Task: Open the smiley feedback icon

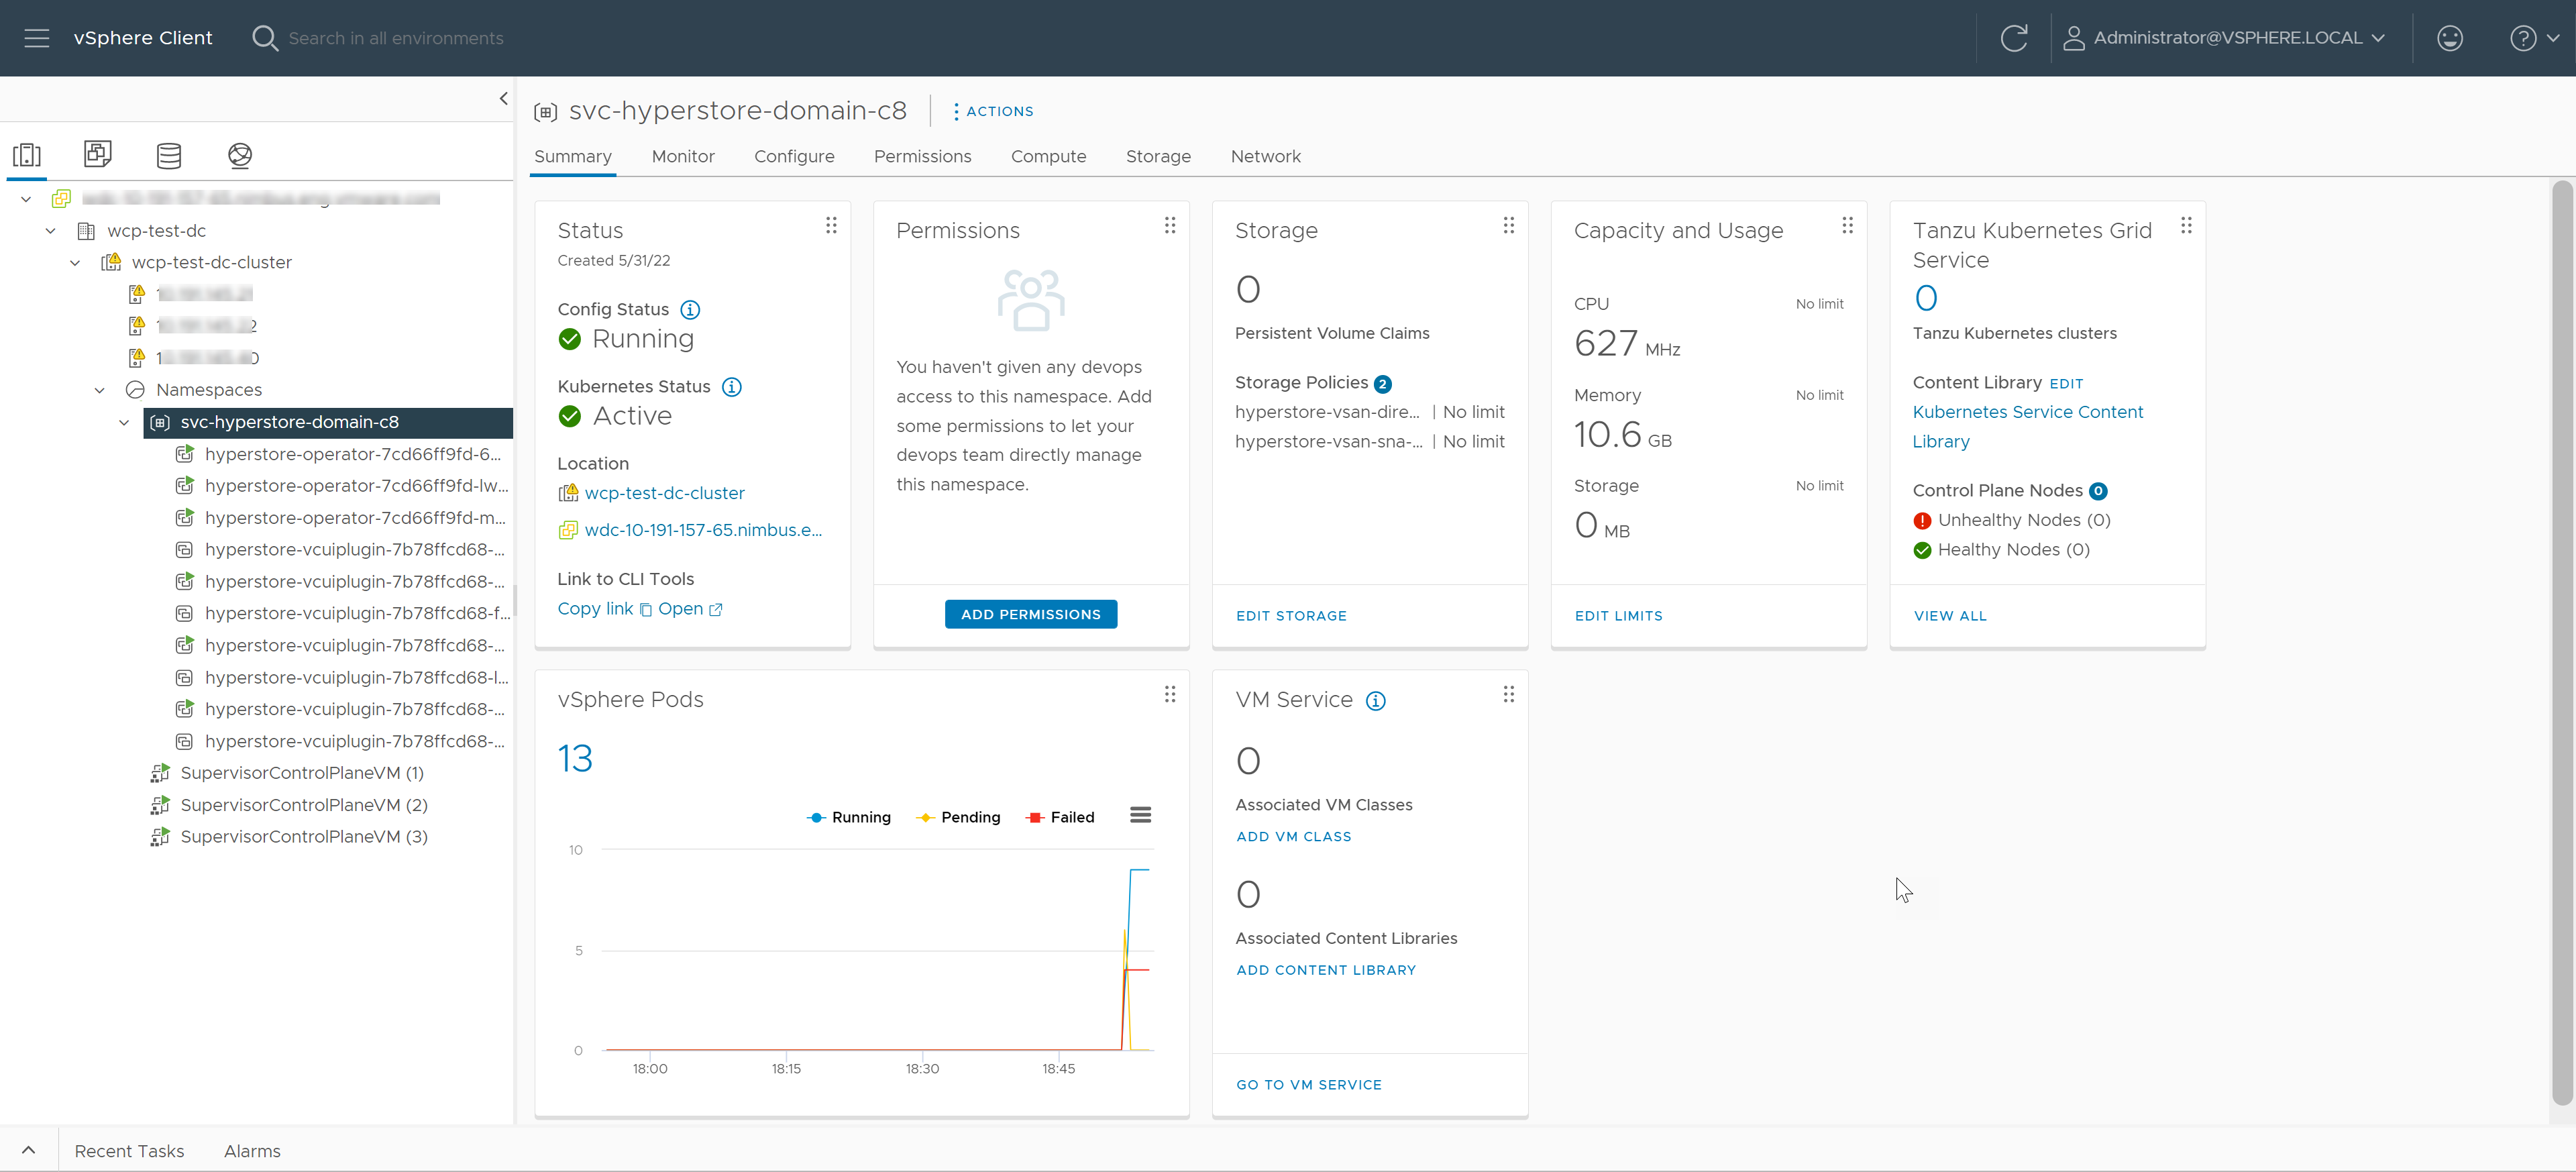Action: [x=2449, y=38]
